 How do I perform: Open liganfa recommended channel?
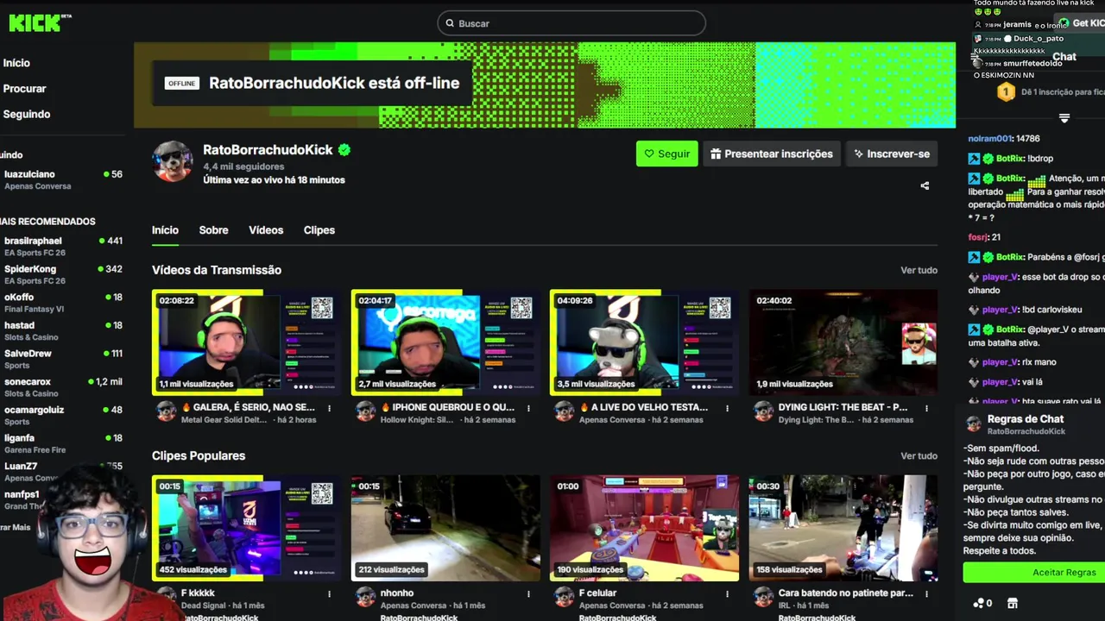click(x=62, y=443)
